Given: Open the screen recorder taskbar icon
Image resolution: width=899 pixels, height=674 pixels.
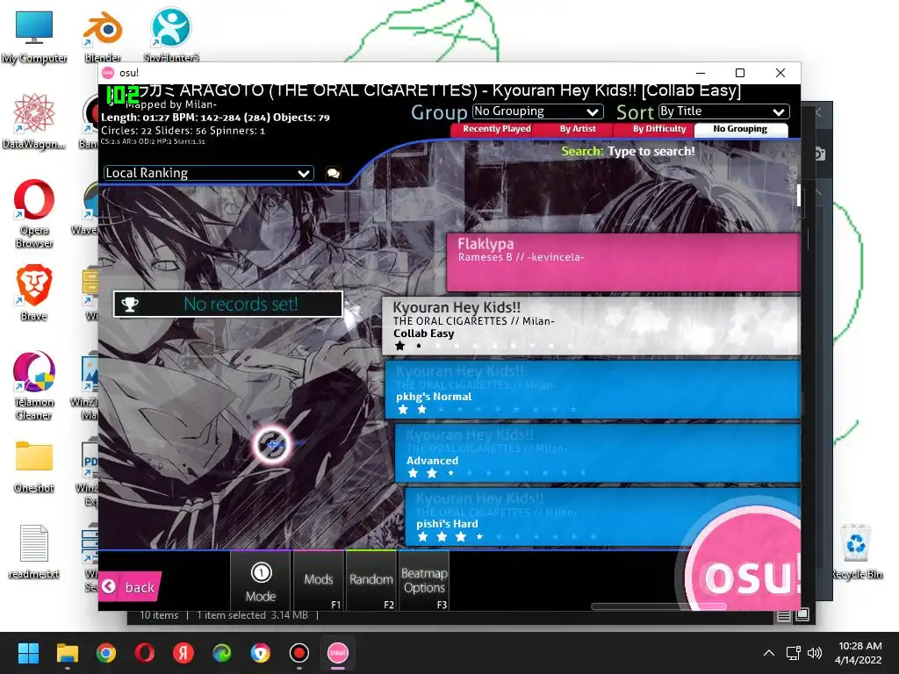Looking at the screenshot, I should click(299, 653).
